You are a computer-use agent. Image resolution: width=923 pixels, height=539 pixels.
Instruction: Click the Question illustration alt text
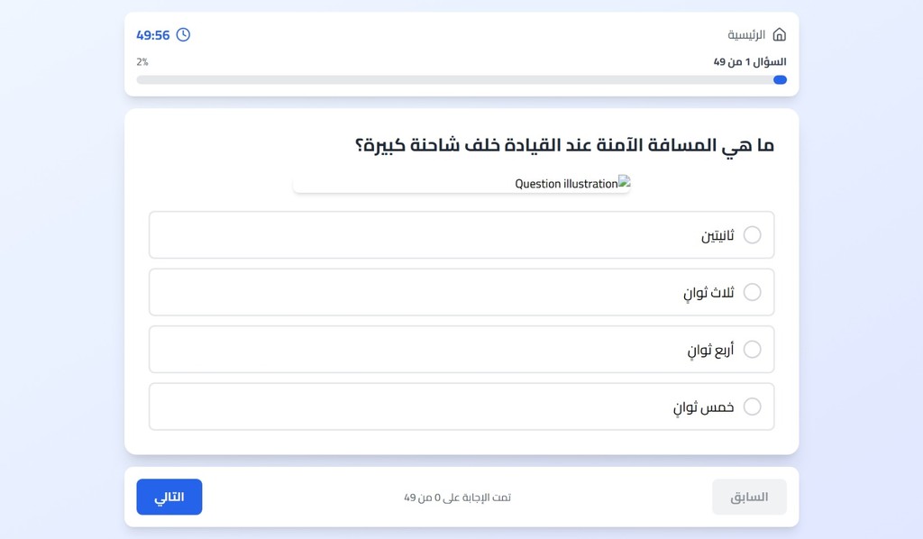[566, 184]
